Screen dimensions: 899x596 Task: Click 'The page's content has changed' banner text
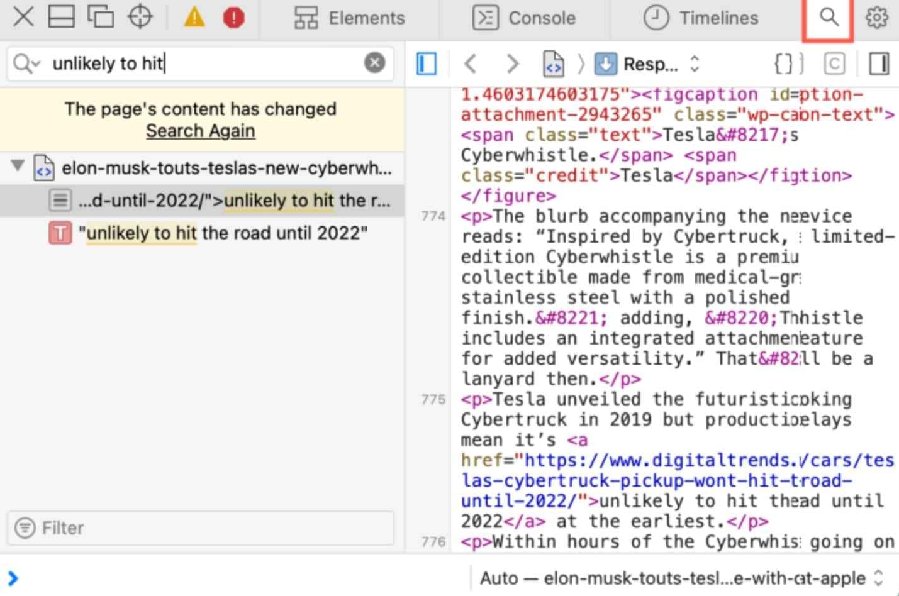tap(201, 109)
